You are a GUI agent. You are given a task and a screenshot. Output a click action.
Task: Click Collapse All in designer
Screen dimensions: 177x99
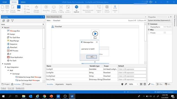pos(142,20)
